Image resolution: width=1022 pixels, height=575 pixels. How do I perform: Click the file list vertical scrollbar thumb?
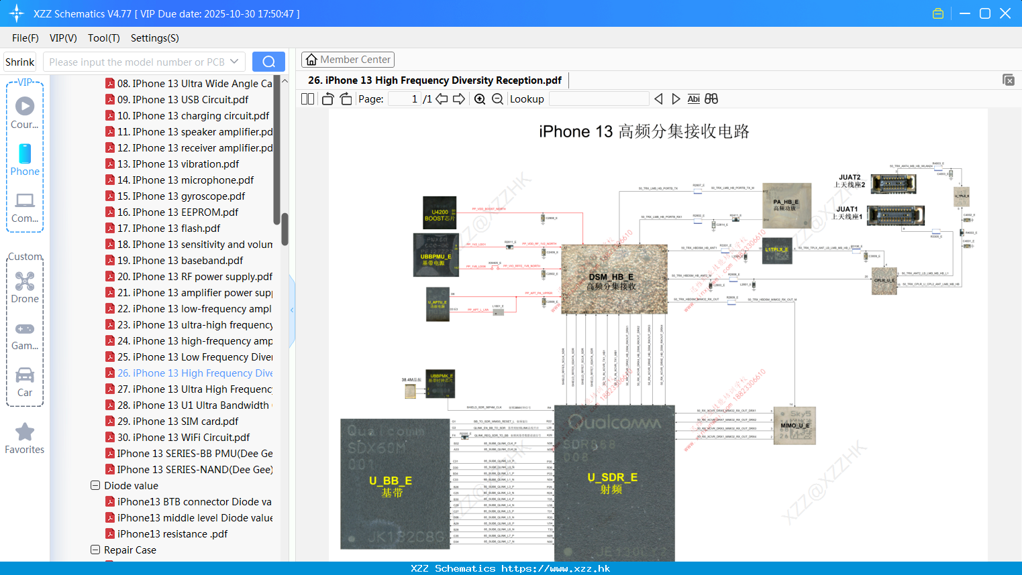pos(285,229)
